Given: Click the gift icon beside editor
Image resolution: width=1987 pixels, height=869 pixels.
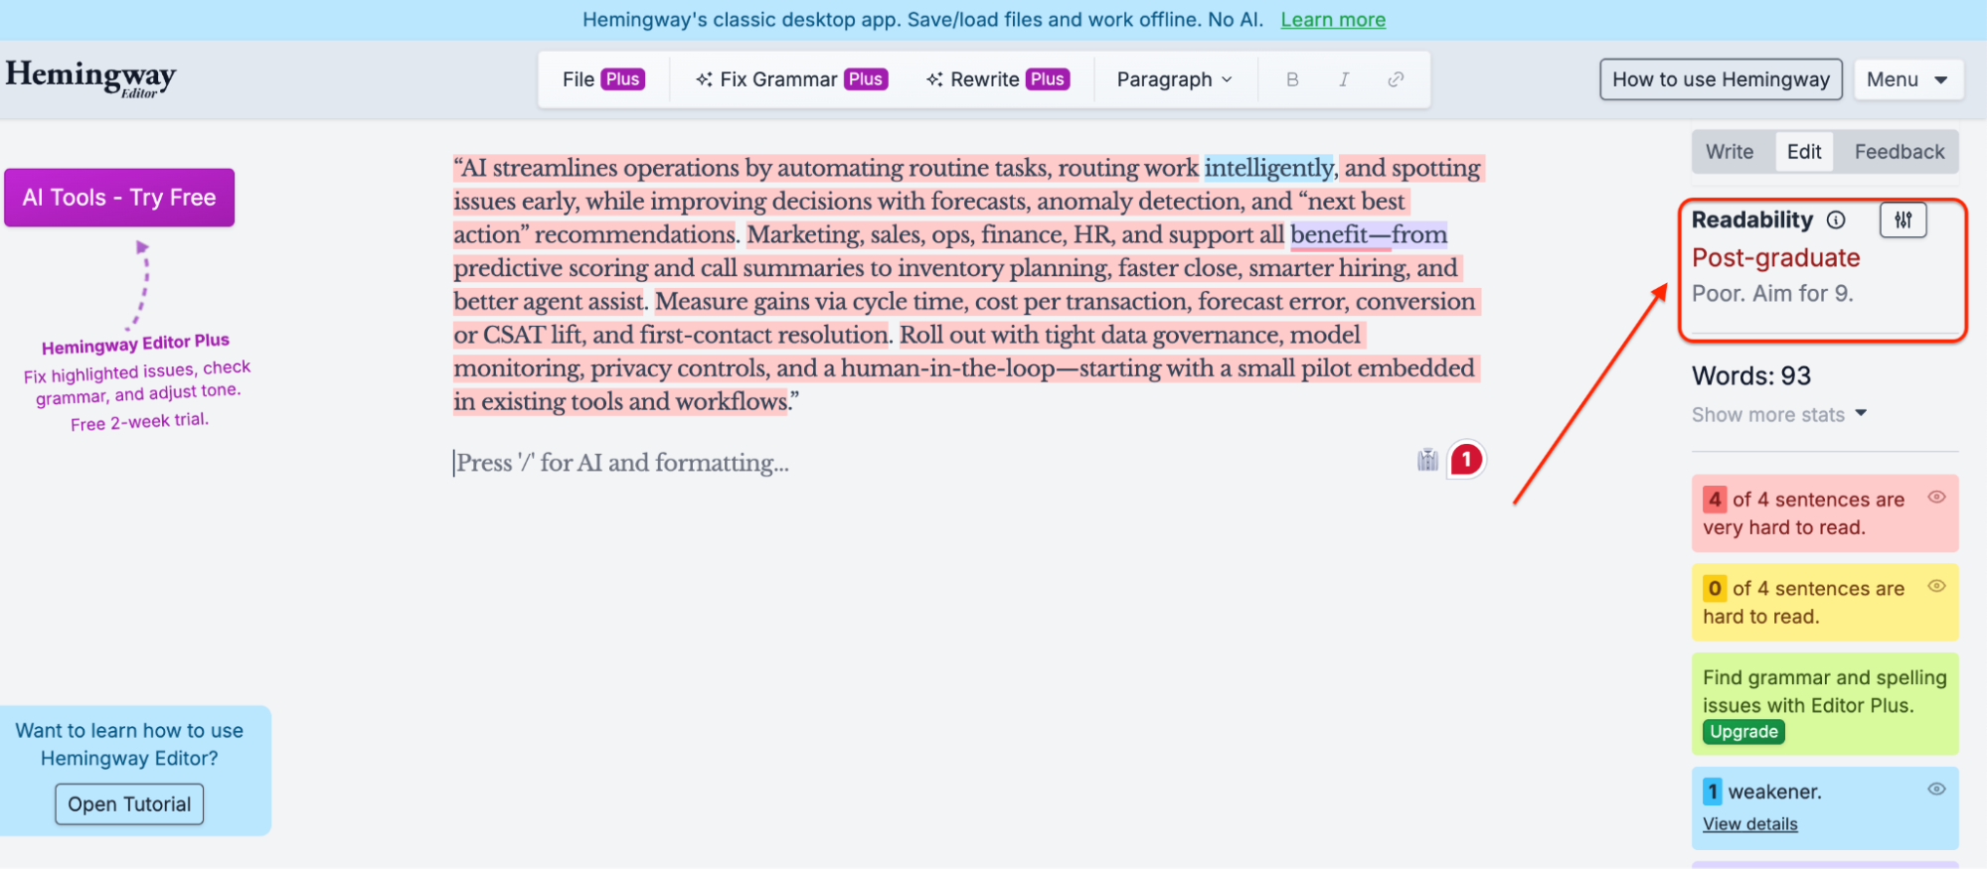Looking at the screenshot, I should [1427, 460].
